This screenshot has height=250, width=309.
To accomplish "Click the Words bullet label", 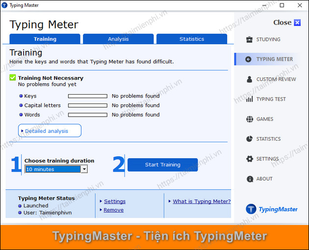I will 32,115.
